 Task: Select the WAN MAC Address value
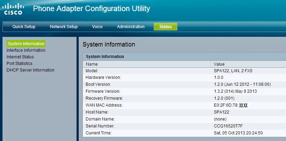click(x=231, y=105)
